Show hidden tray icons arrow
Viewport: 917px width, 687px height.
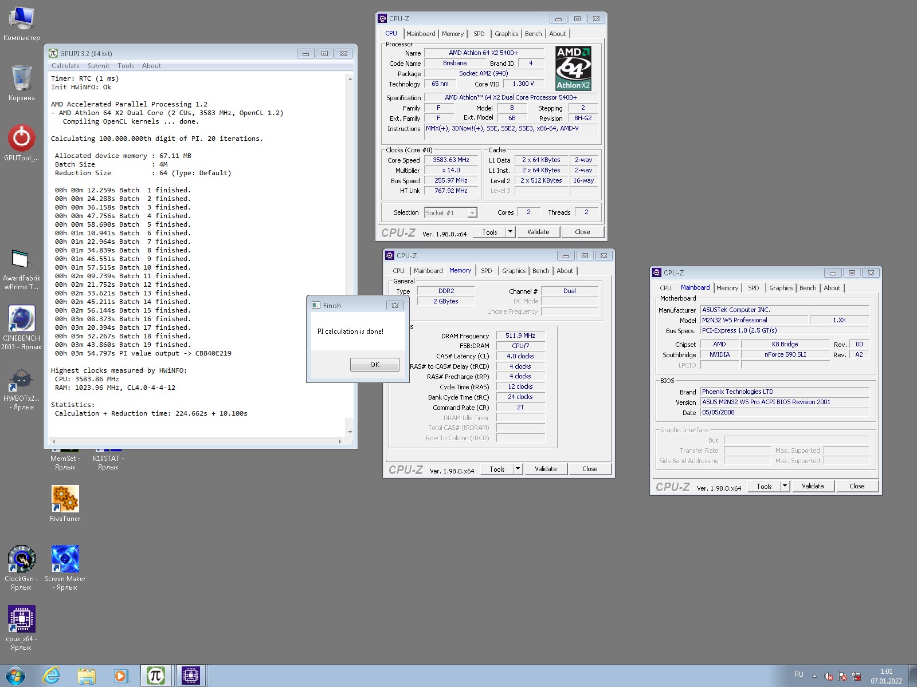[x=814, y=676]
